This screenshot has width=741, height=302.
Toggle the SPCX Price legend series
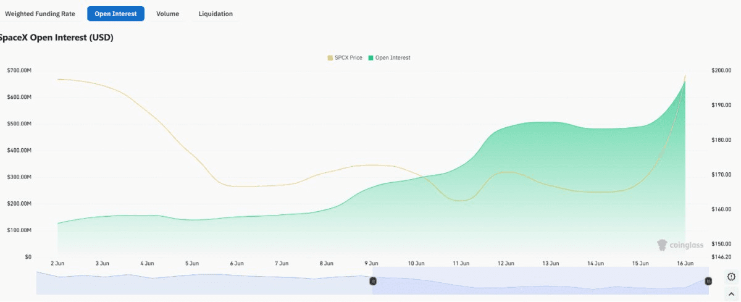click(345, 57)
